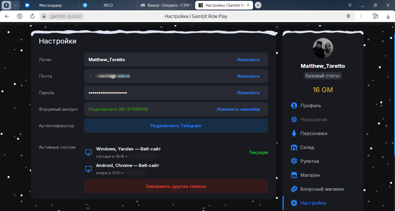Select the Настройки gear icon
The height and width of the screenshot is (211, 395).
tap(294, 203)
